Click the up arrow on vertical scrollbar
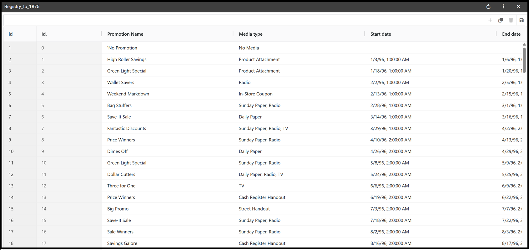Viewport: 529px width, 250px height. click(x=524, y=44)
